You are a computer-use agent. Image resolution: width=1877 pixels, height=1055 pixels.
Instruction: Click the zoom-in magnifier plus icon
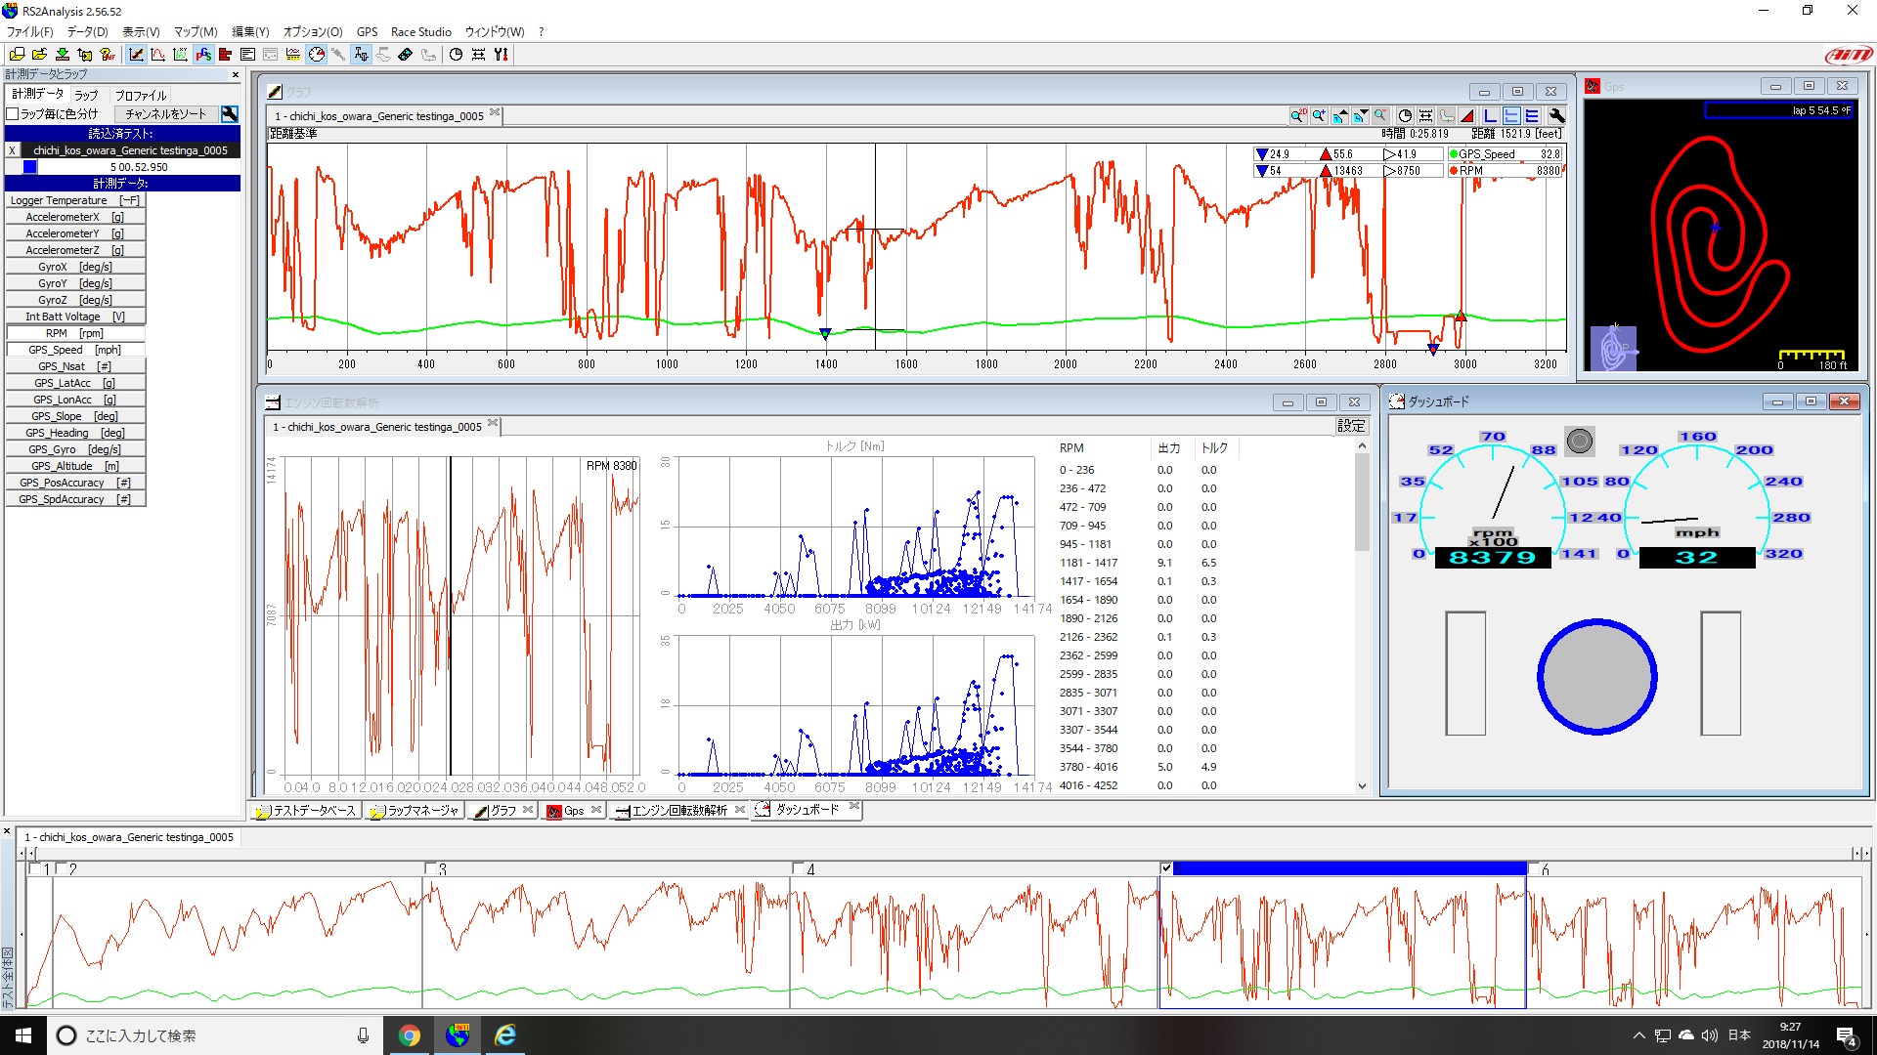point(1319,115)
